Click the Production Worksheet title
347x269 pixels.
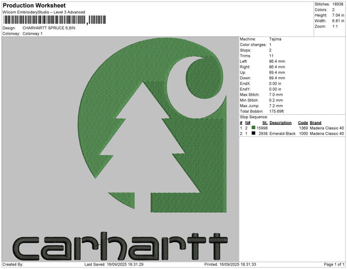click(34, 6)
